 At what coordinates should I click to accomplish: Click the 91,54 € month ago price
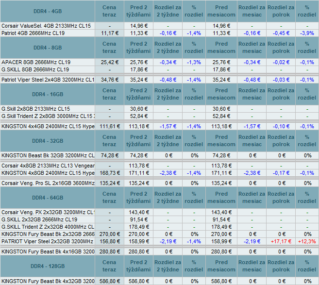[x=221, y=219]
